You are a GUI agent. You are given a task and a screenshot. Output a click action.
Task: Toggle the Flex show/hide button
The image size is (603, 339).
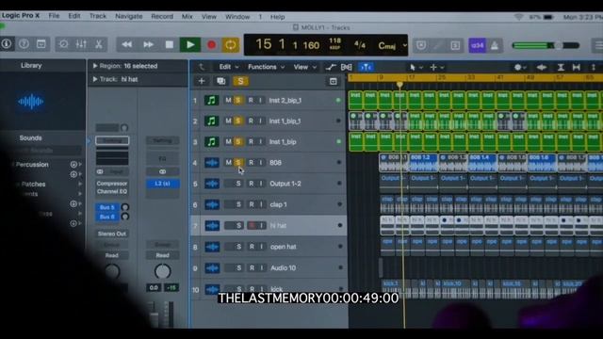(x=346, y=67)
